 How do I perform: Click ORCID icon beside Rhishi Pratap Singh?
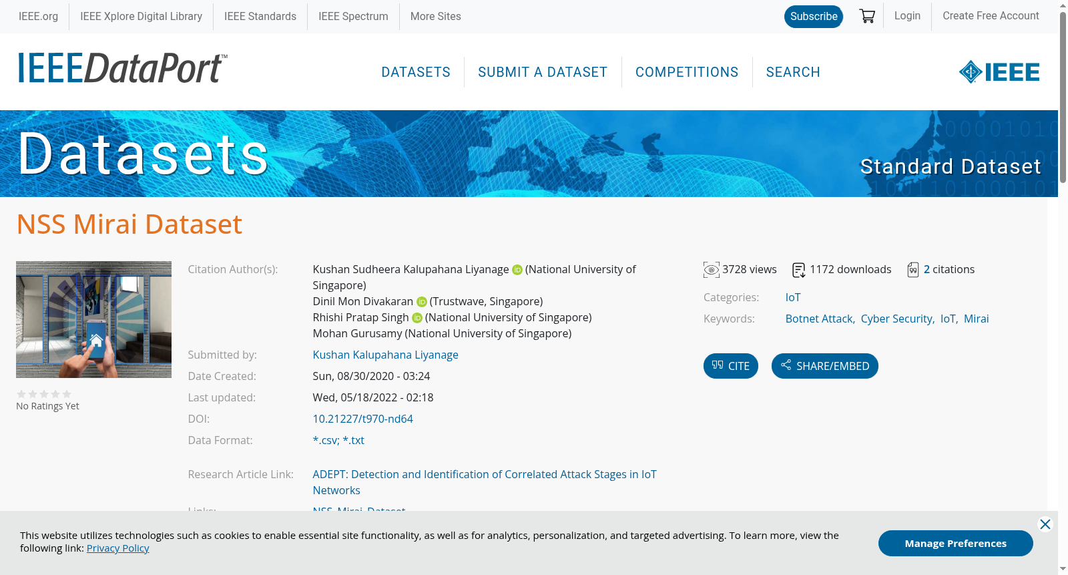point(417,318)
